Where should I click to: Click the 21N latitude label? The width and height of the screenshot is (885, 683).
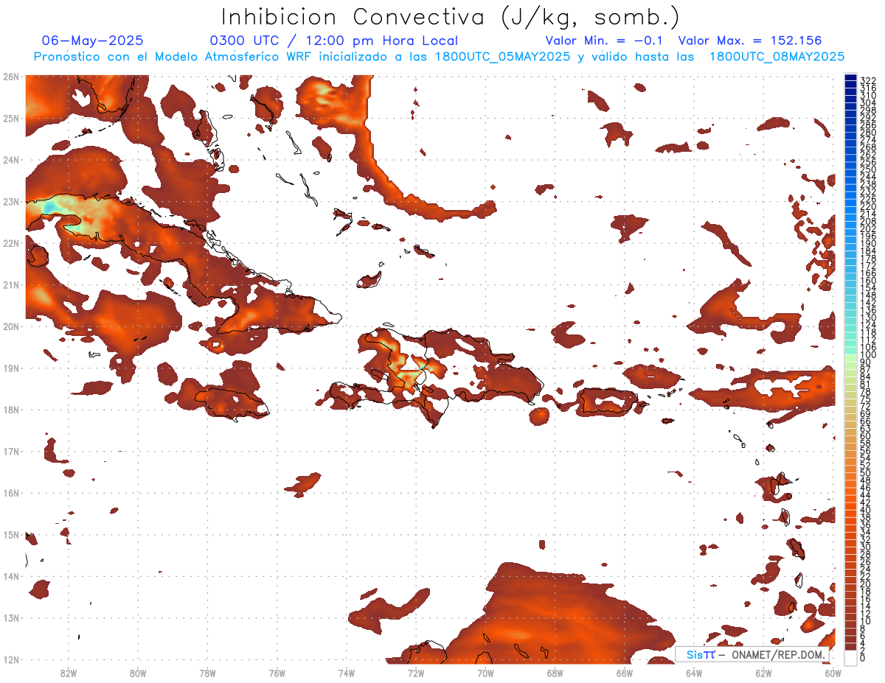(x=10, y=284)
